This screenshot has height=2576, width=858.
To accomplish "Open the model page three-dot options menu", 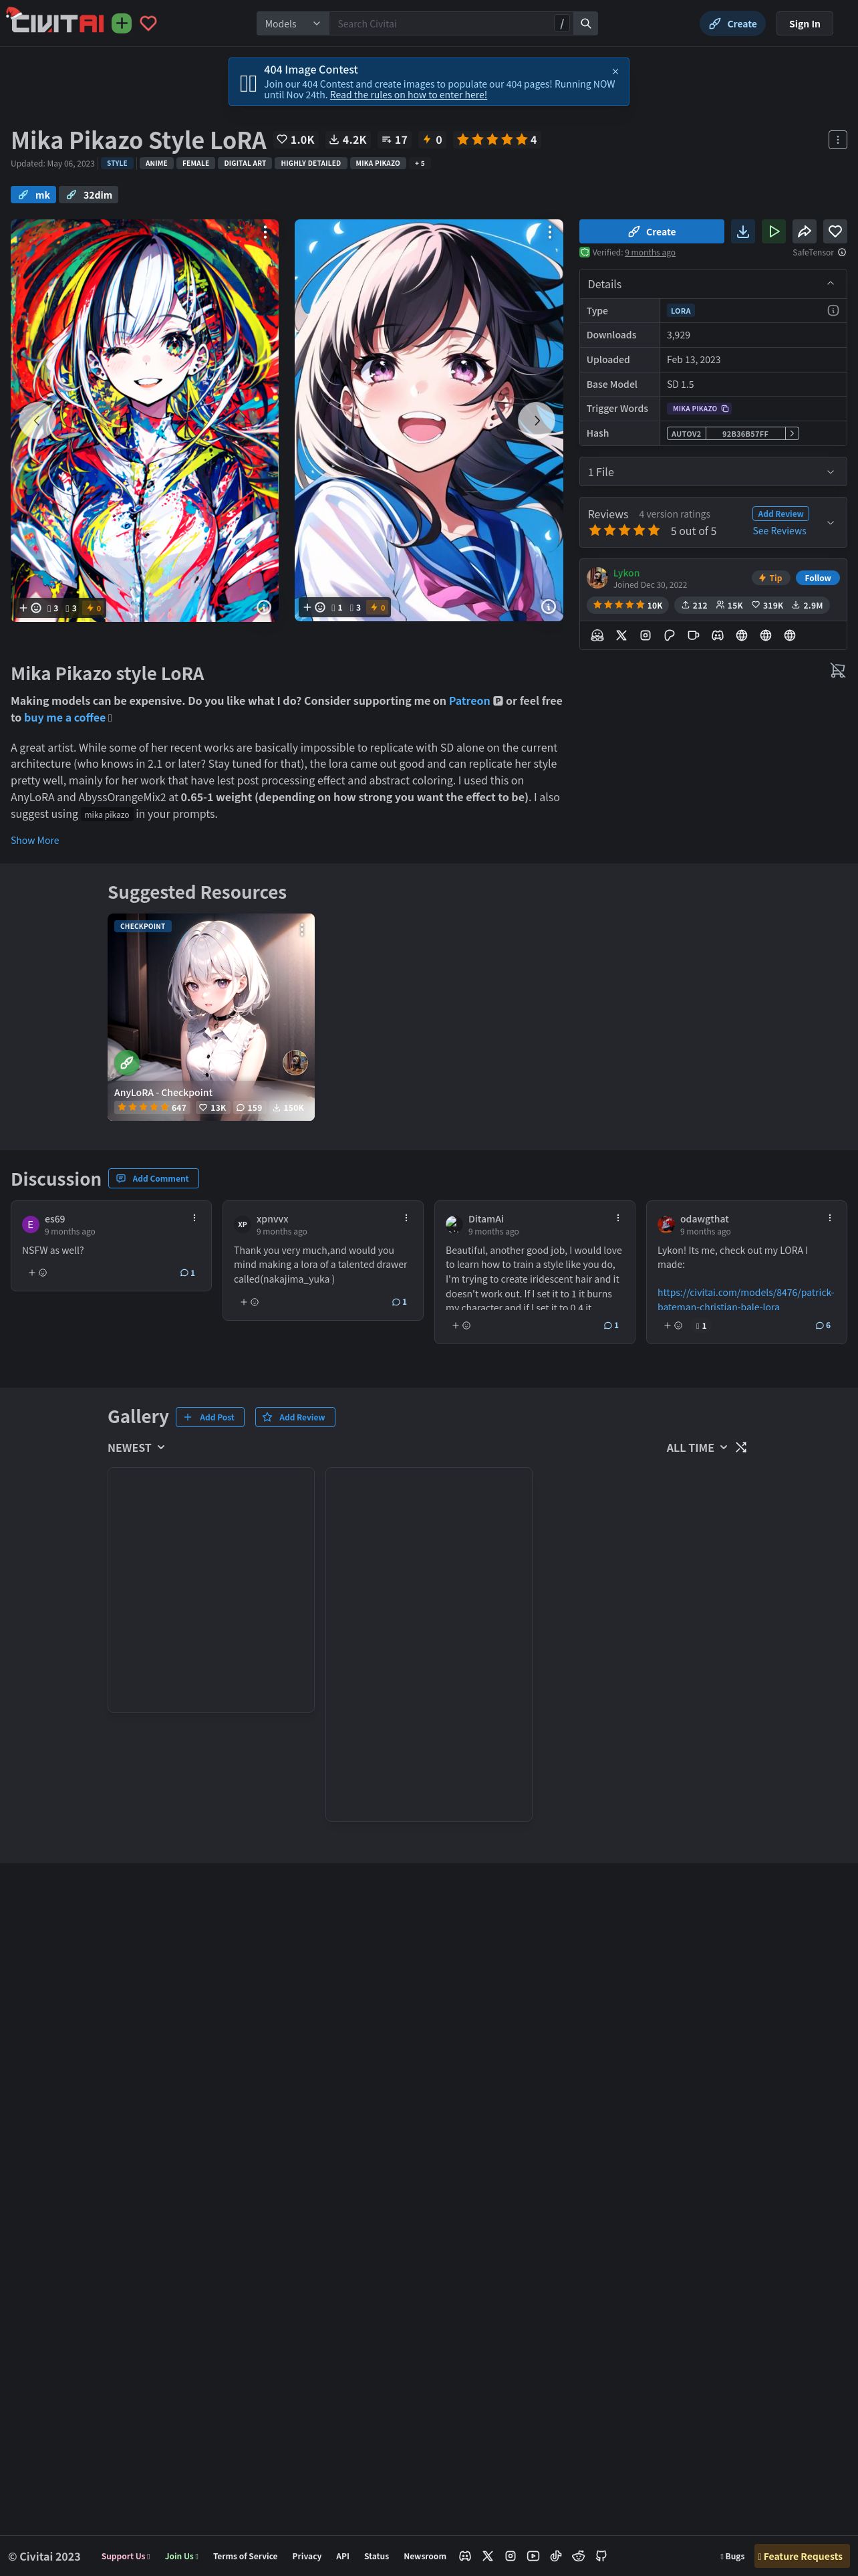I will (837, 140).
